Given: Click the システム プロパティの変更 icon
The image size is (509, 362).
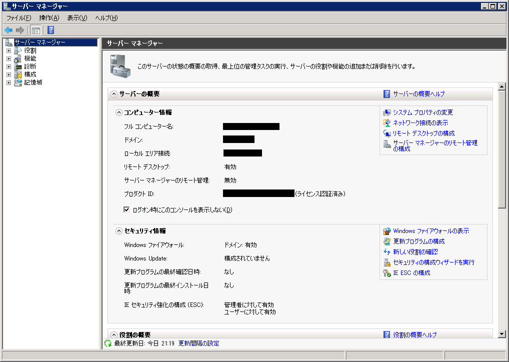Looking at the screenshot, I should (386, 112).
